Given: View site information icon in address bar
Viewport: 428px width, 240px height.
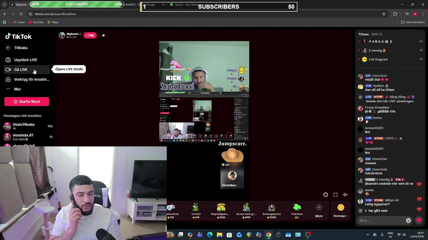Looking at the screenshot, I should (30, 14).
